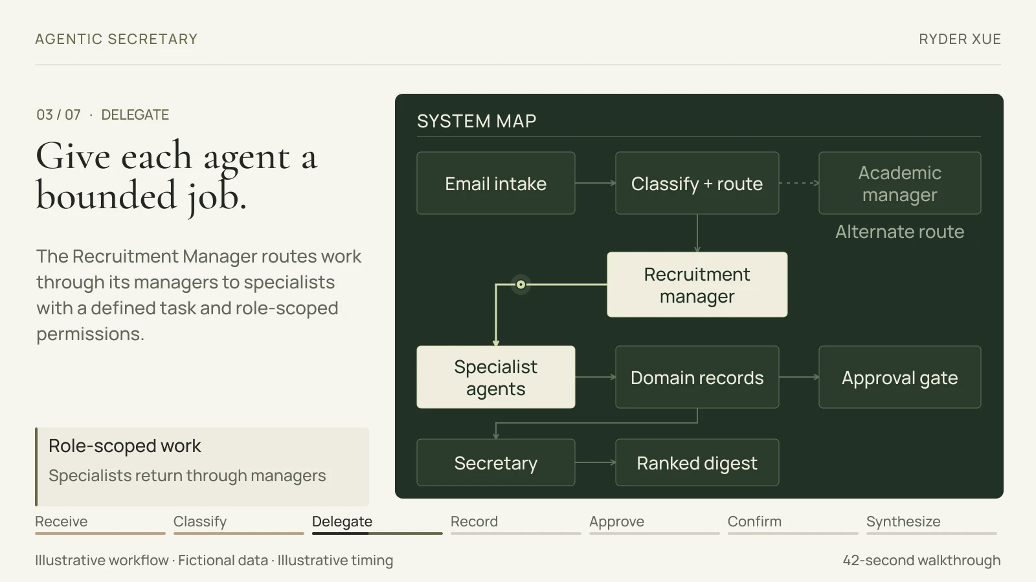Go to the Receive step tab
The image size is (1036, 582).
[x=100, y=523]
